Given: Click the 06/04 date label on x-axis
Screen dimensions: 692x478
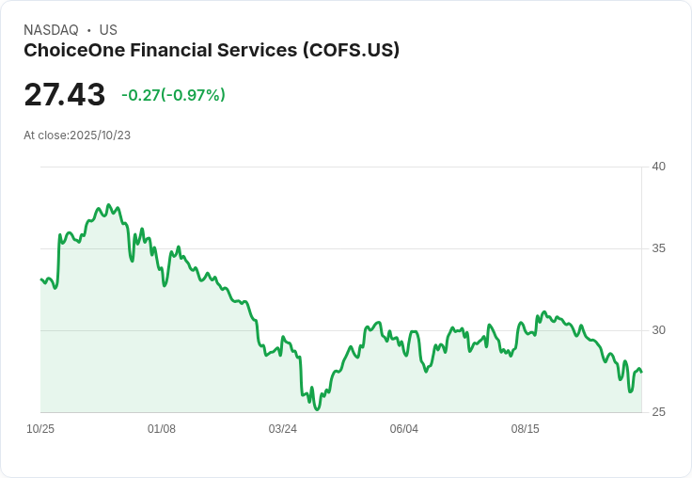Looking at the screenshot, I should pos(403,429).
